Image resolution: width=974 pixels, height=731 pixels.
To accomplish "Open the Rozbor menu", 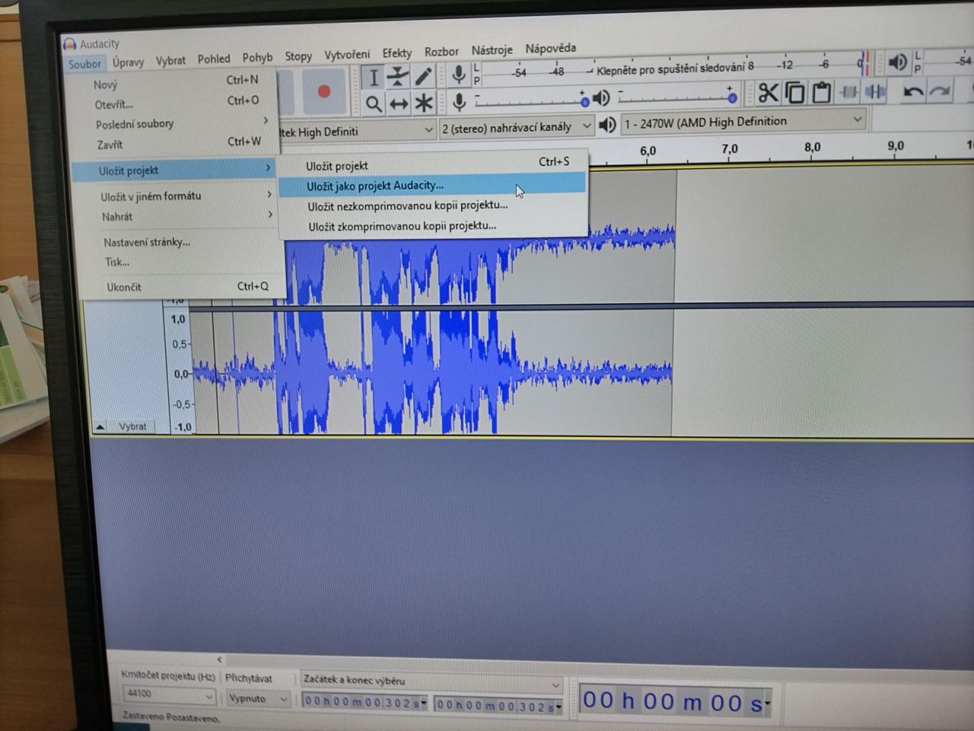I will tap(441, 52).
